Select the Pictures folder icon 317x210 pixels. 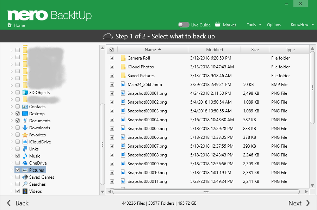tap(25, 170)
